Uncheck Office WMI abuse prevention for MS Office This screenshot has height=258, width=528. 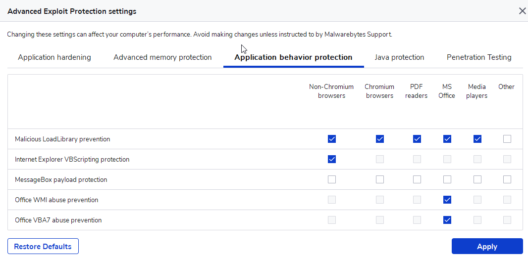pyautogui.click(x=447, y=200)
